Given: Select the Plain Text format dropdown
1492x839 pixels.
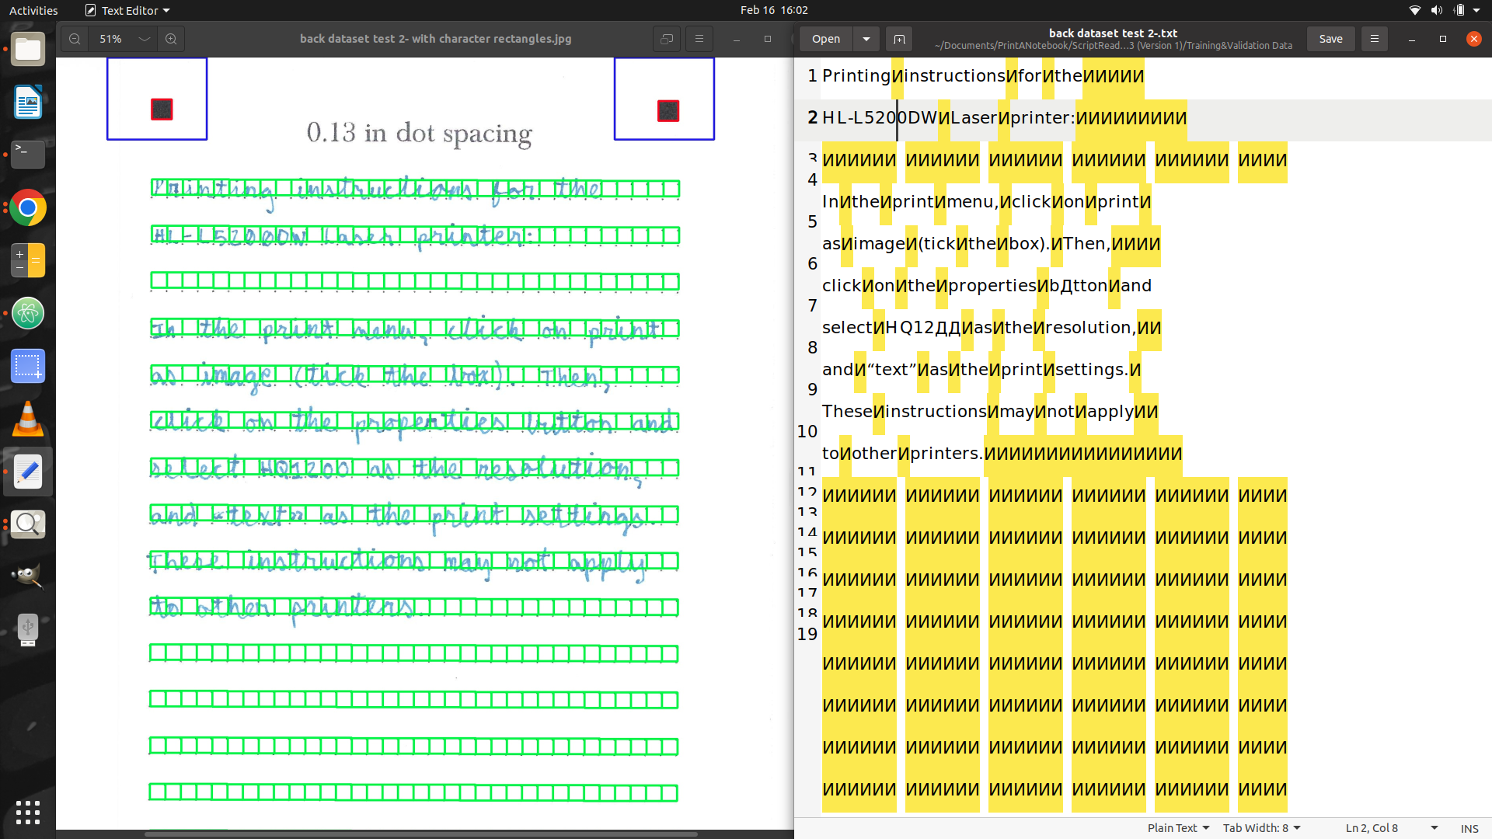Looking at the screenshot, I should [x=1178, y=827].
